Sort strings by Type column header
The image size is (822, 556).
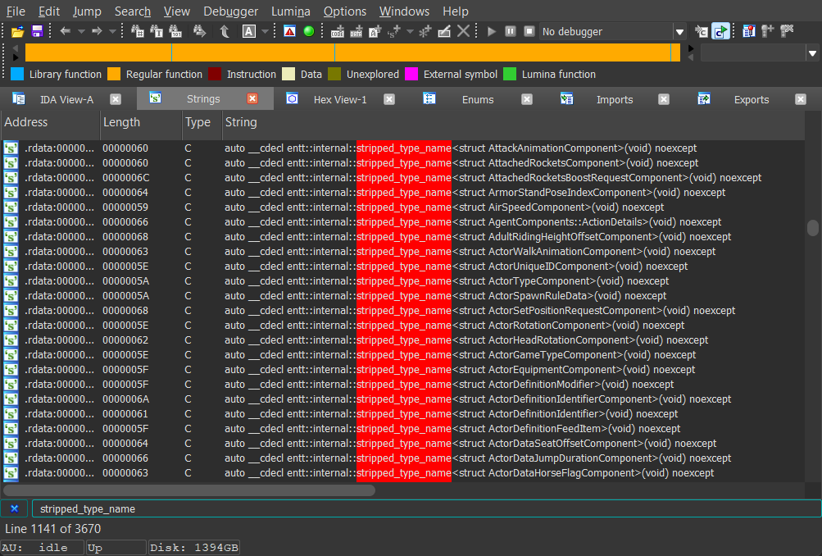tap(202, 122)
